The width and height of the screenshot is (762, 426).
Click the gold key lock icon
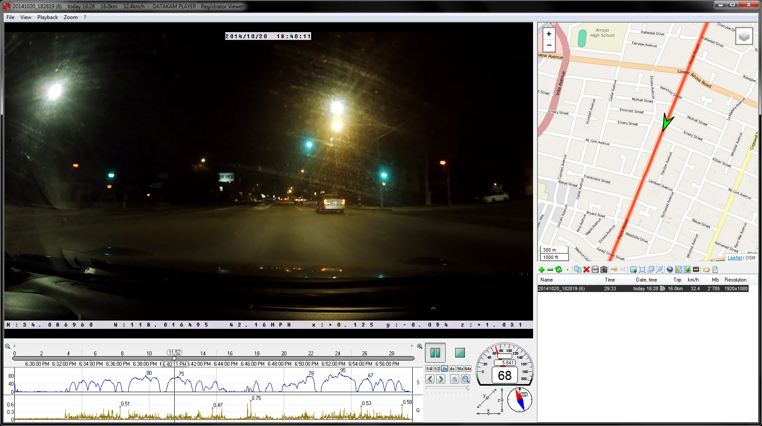coord(614,269)
